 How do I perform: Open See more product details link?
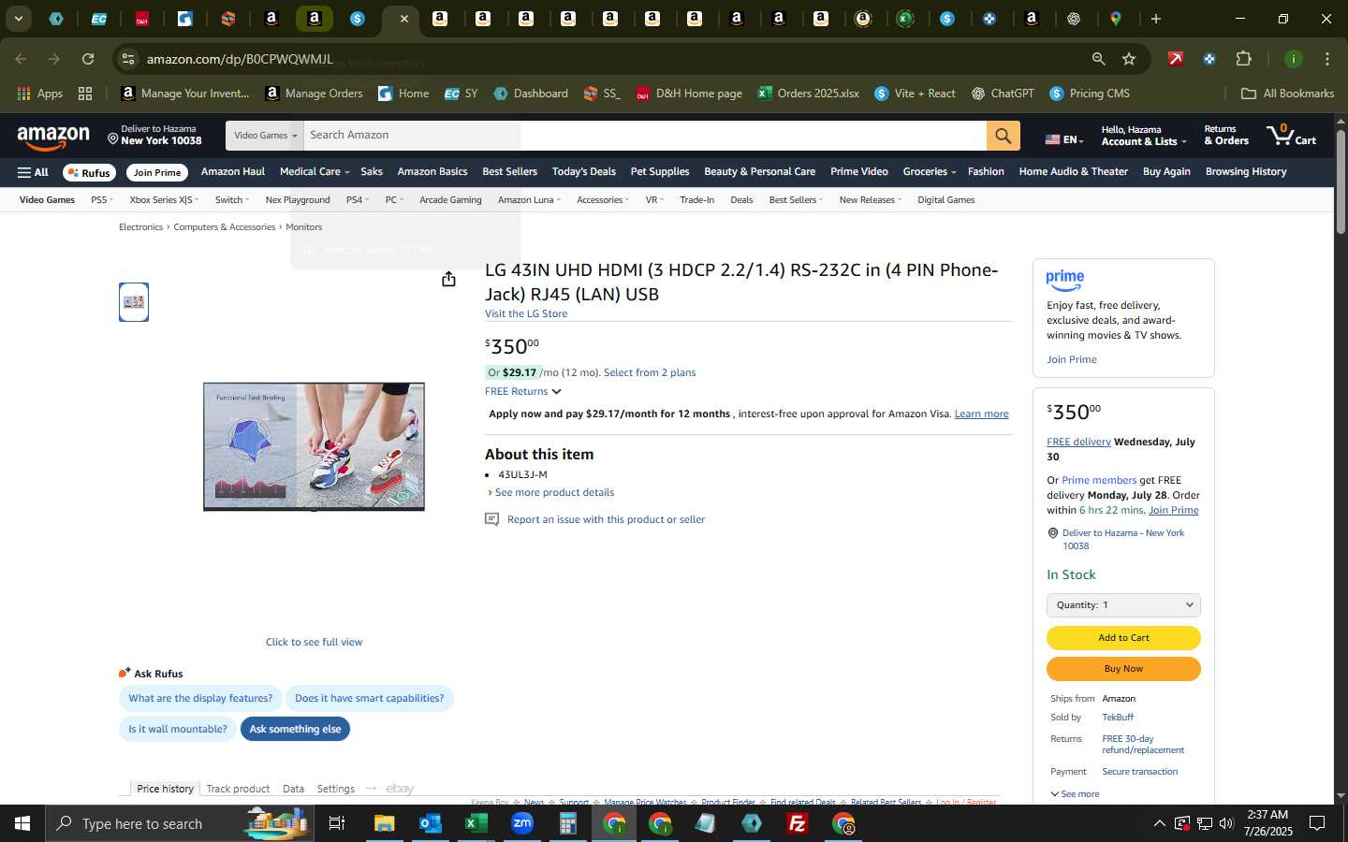(x=554, y=493)
